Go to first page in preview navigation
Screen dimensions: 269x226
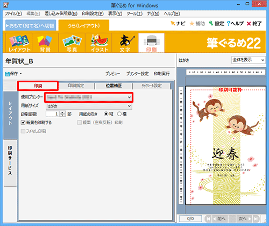(208, 218)
